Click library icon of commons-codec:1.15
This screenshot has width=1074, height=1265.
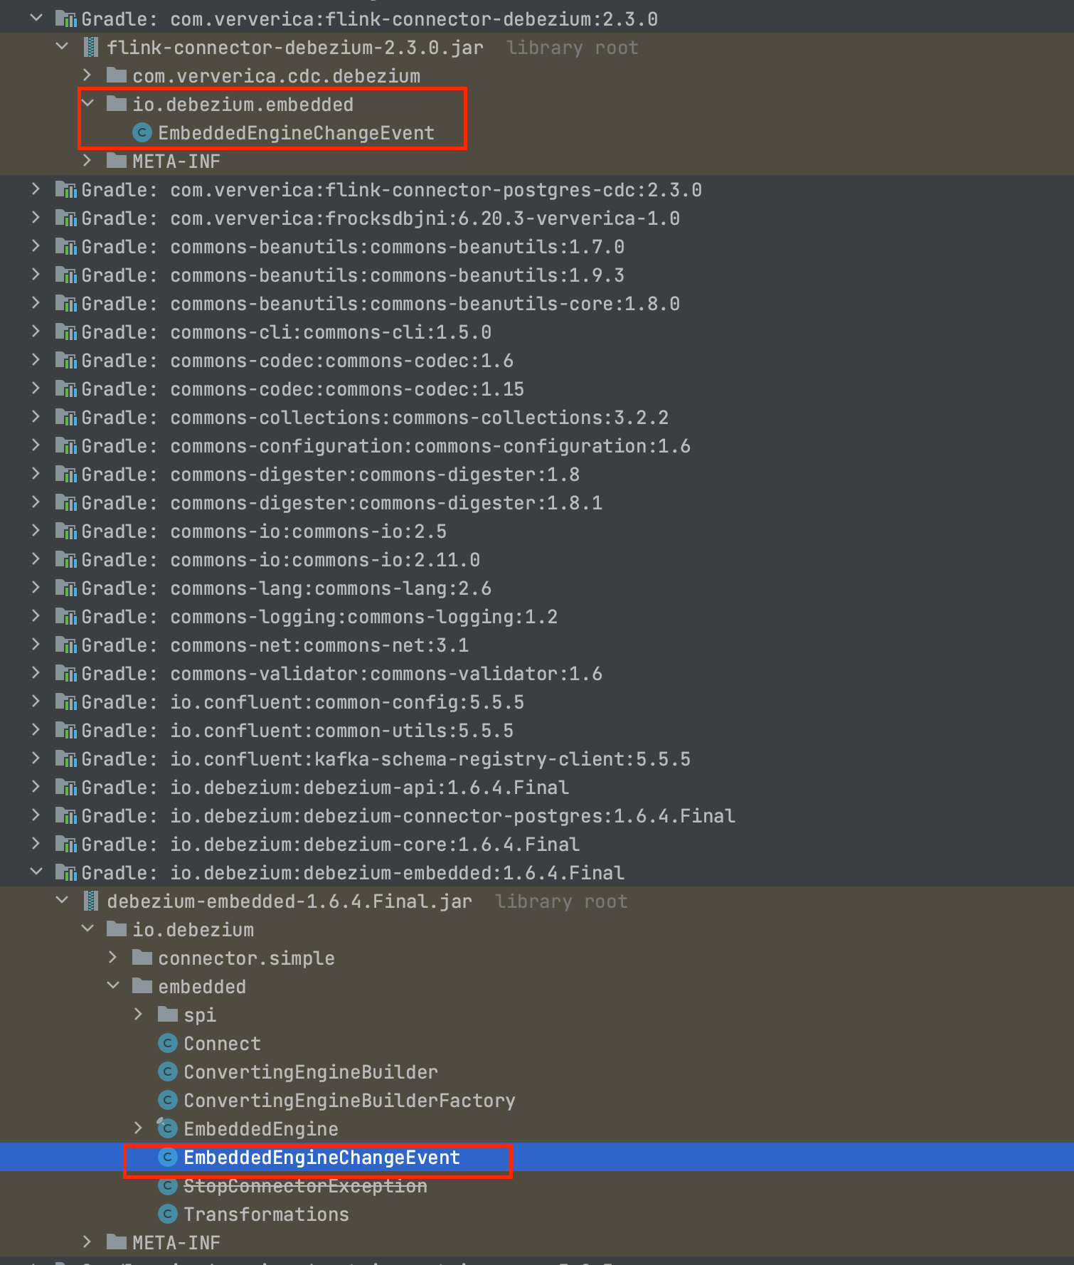click(x=66, y=389)
